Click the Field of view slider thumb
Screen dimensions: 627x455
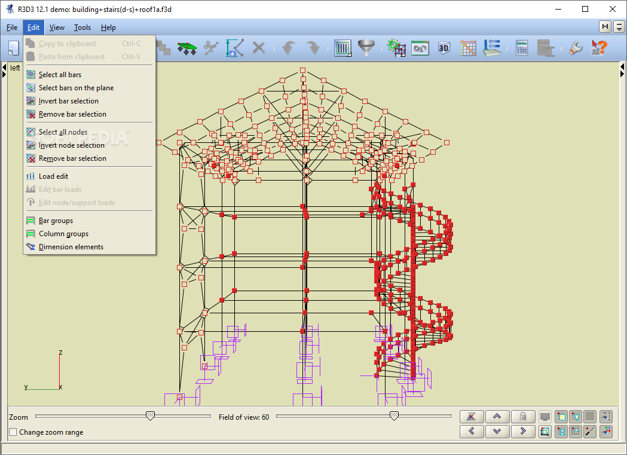pos(394,416)
